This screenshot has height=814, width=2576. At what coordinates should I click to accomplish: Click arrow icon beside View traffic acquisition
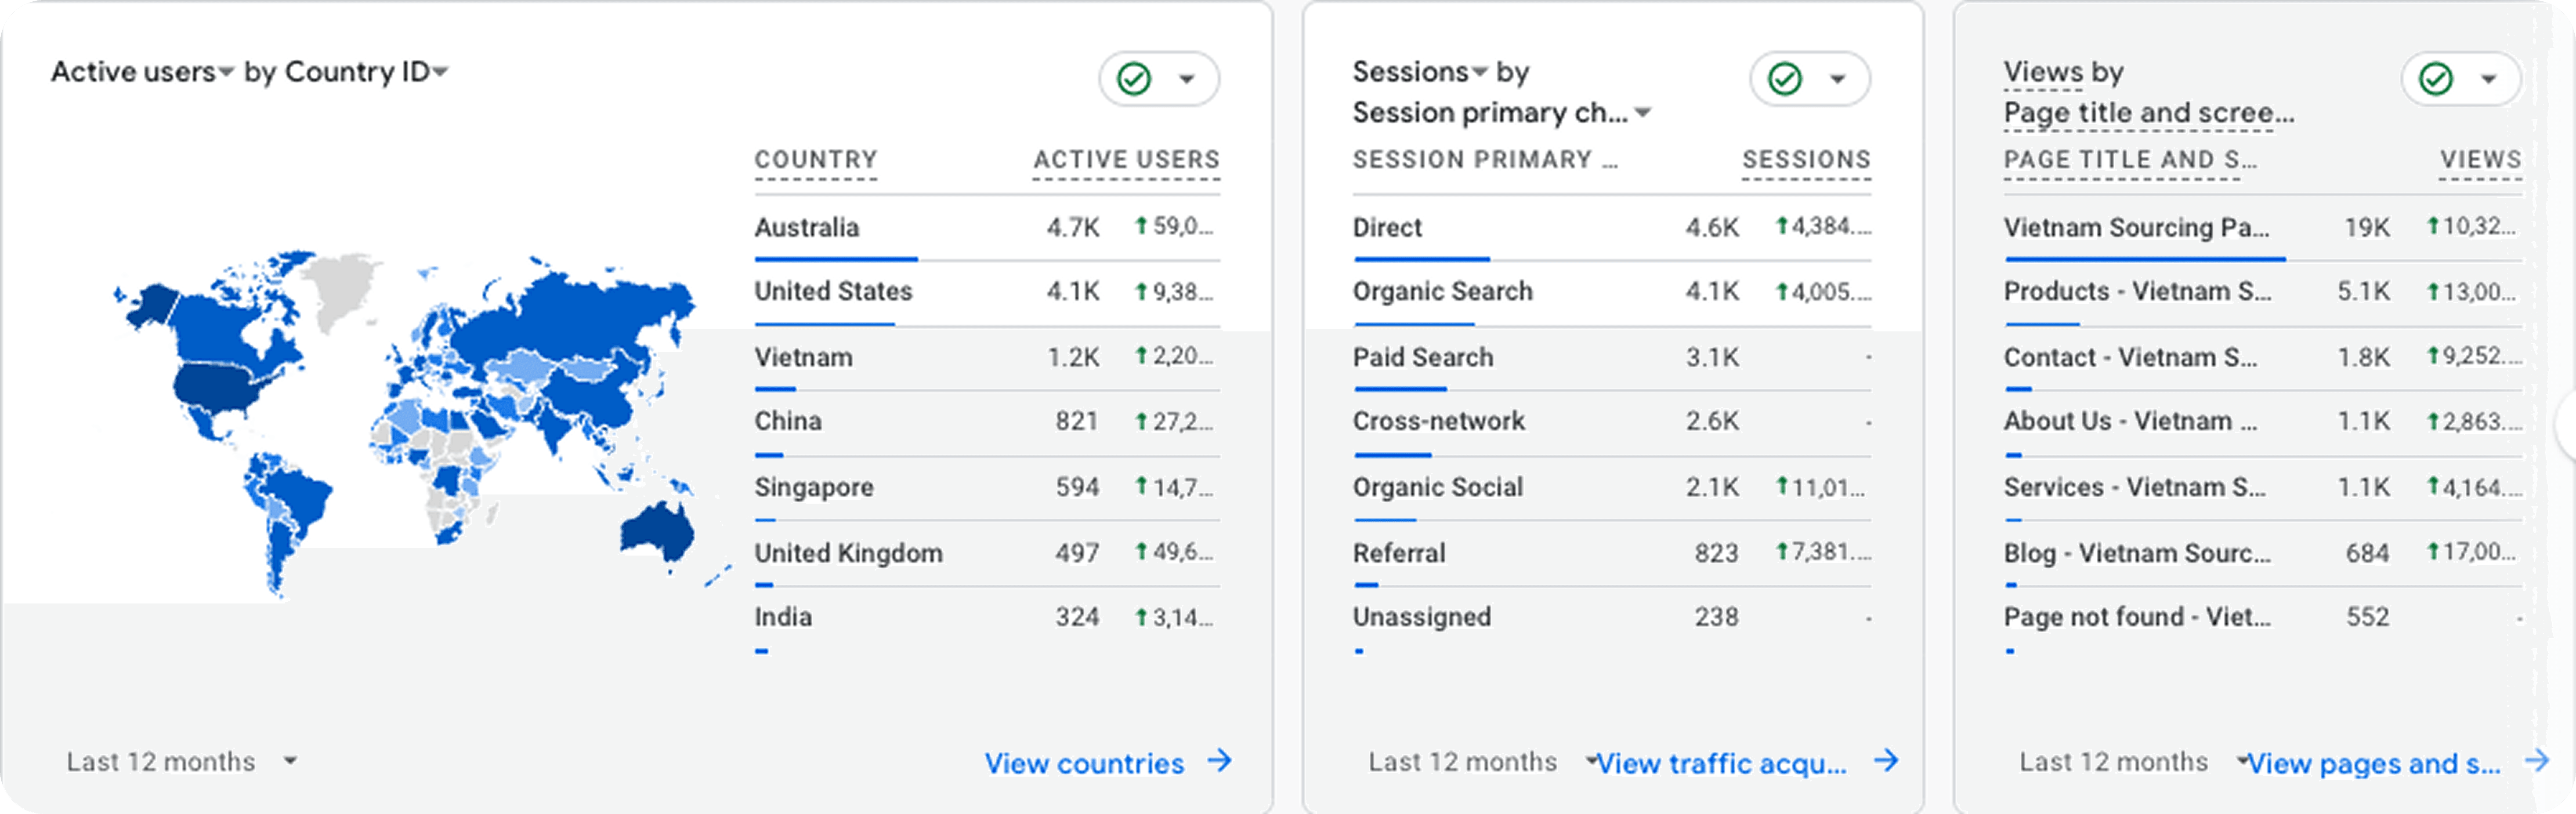point(1885,761)
